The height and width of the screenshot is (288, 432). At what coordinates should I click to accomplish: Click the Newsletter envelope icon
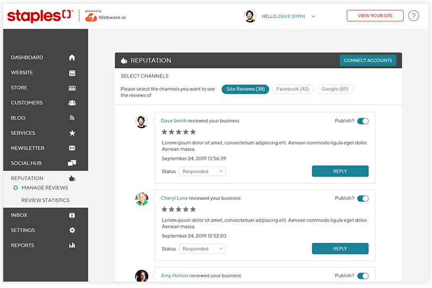pos(72,148)
